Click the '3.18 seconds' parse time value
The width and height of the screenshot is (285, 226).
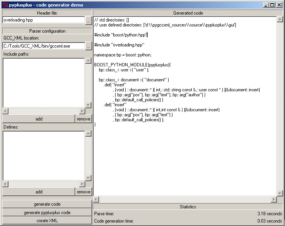tap(270, 214)
